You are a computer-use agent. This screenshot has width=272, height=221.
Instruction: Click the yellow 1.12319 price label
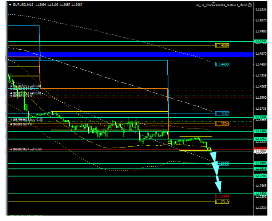click(x=222, y=202)
